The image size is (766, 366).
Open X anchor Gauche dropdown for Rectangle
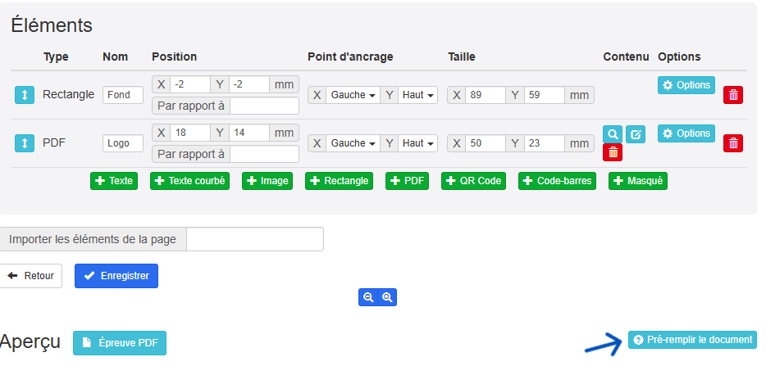pyautogui.click(x=352, y=95)
